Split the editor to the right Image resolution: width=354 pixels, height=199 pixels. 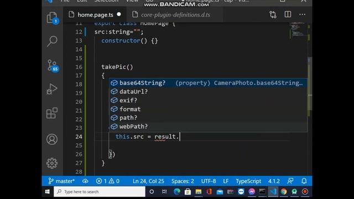[288, 14]
